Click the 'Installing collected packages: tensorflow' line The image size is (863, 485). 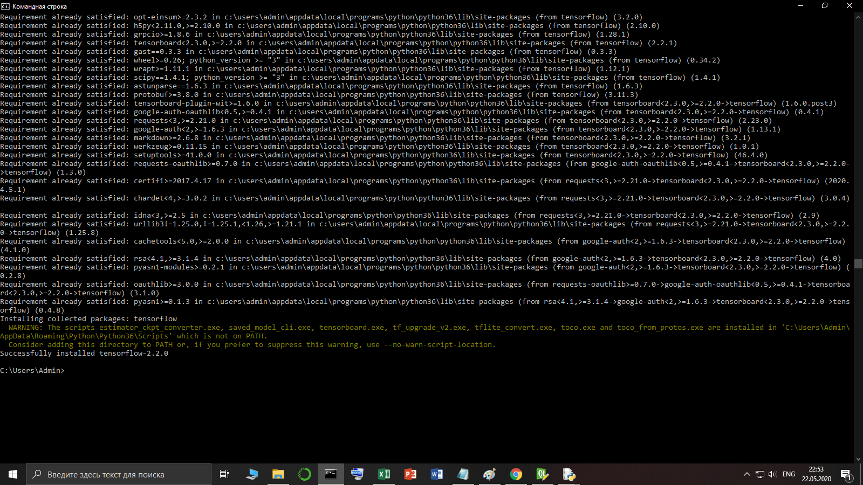88,319
